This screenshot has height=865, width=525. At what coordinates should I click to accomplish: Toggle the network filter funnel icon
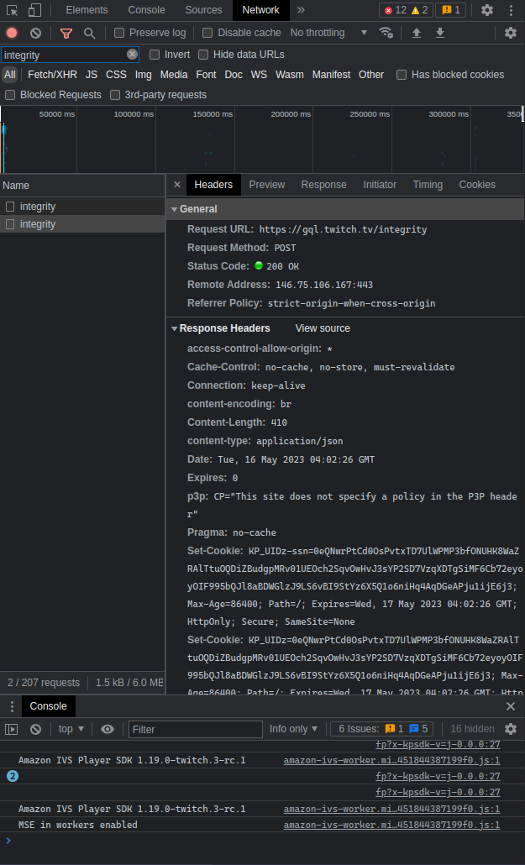click(66, 33)
